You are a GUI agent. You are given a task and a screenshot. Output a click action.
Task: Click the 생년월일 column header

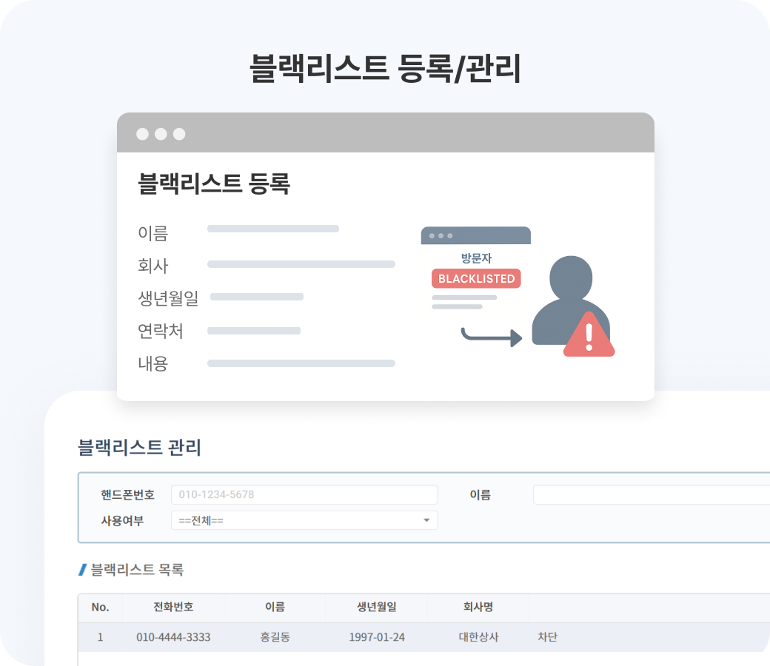[376, 607]
